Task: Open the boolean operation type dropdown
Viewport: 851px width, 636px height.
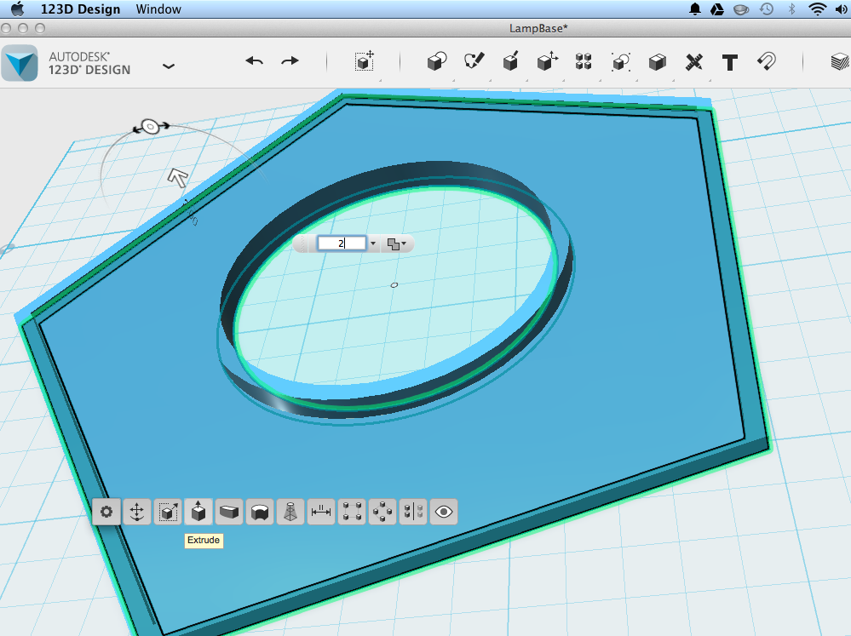Action: pyautogui.click(x=397, y=244)
